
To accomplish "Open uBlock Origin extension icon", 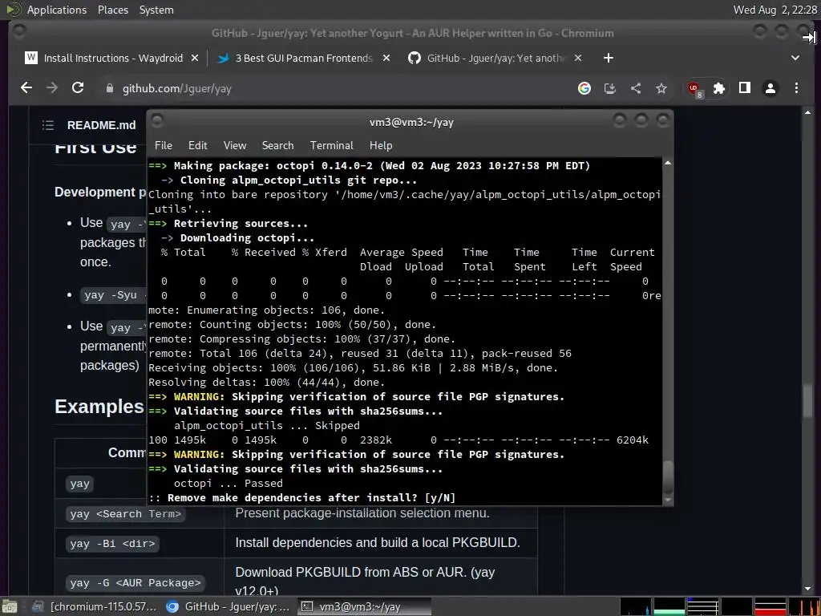I will point(695,88).
